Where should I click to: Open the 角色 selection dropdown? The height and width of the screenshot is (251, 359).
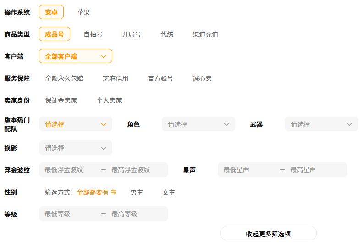tap(198, 124)
